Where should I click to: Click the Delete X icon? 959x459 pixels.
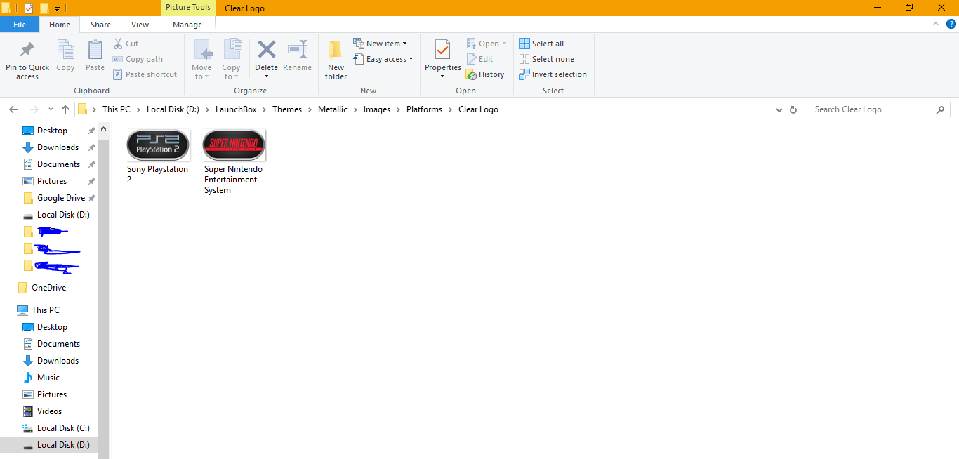[267, 50]
